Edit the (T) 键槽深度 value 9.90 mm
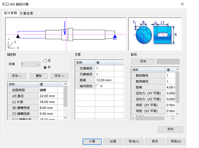 pos(48,114)
